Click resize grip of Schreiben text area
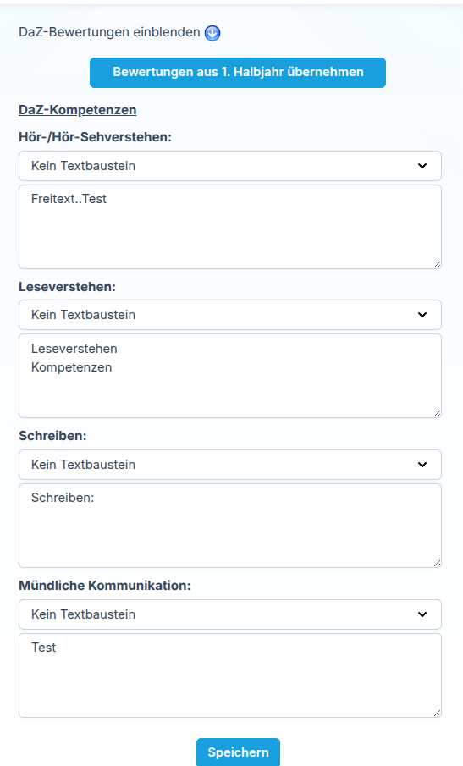 click(x=437, y=563)
